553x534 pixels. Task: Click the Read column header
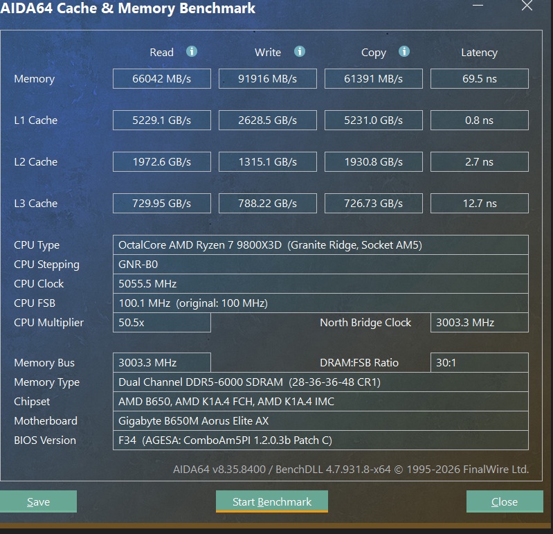pyautogui.click(x=161, y=52)
